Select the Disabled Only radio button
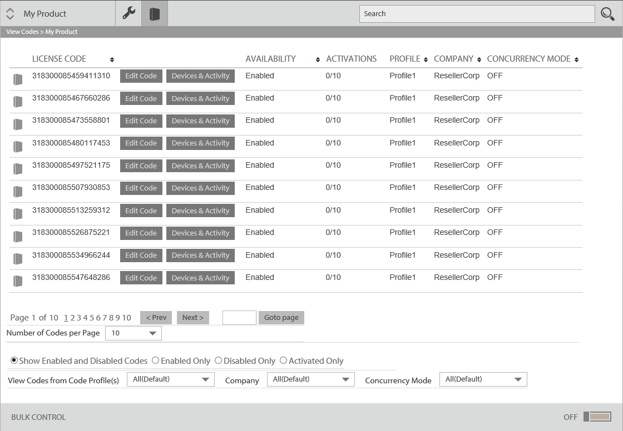This screenshot has width=623, height=431. [x=218, y=360]
